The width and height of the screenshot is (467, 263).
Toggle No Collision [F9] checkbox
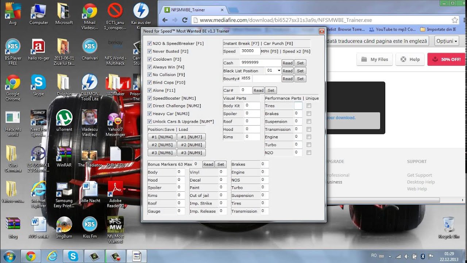tap(150, 75)
